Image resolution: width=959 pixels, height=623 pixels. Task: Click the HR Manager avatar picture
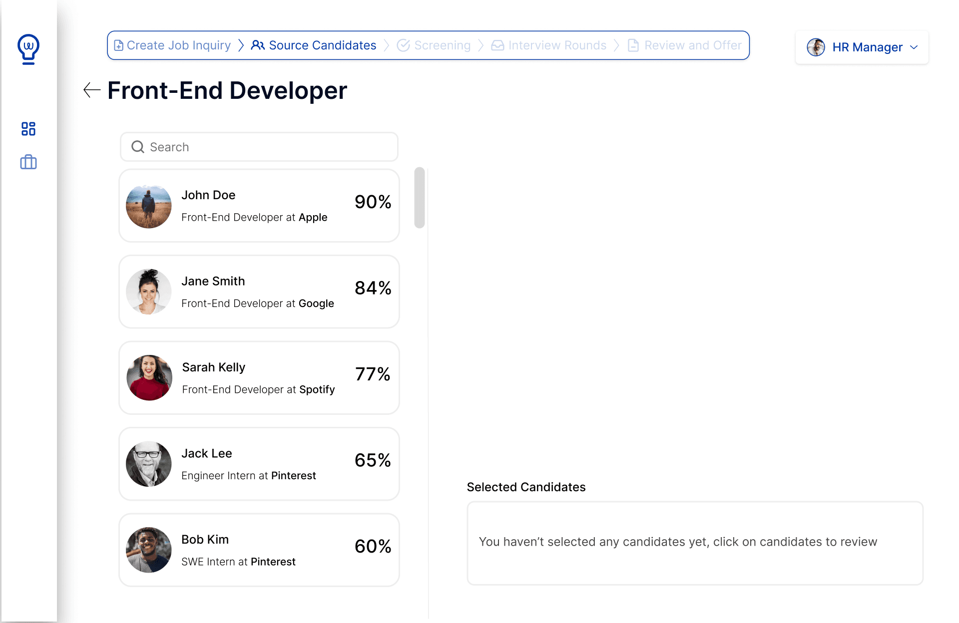point(816,47)
